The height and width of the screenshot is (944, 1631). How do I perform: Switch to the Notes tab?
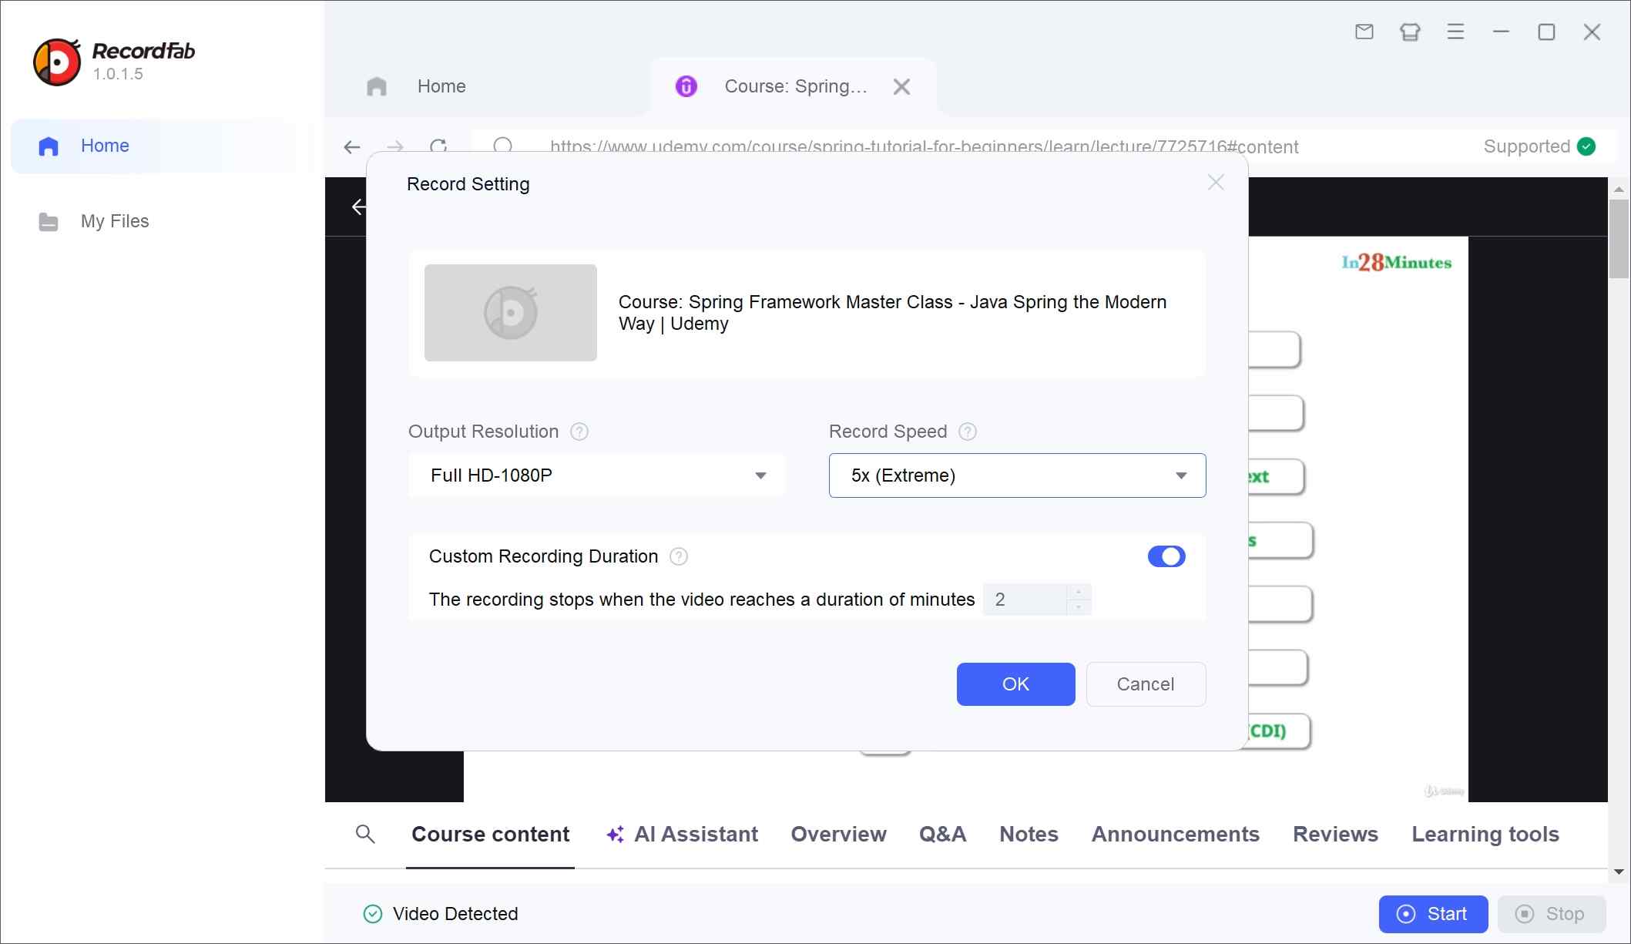1028,834
